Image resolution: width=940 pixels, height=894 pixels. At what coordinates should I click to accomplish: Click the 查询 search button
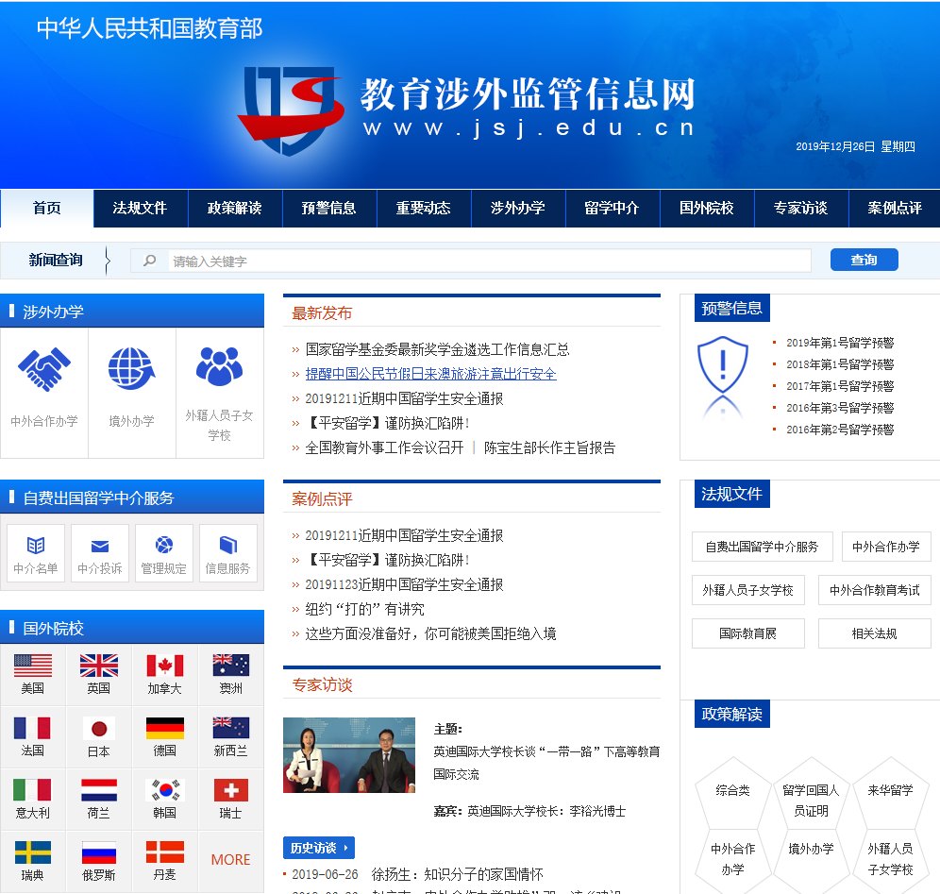pos(864,259)
